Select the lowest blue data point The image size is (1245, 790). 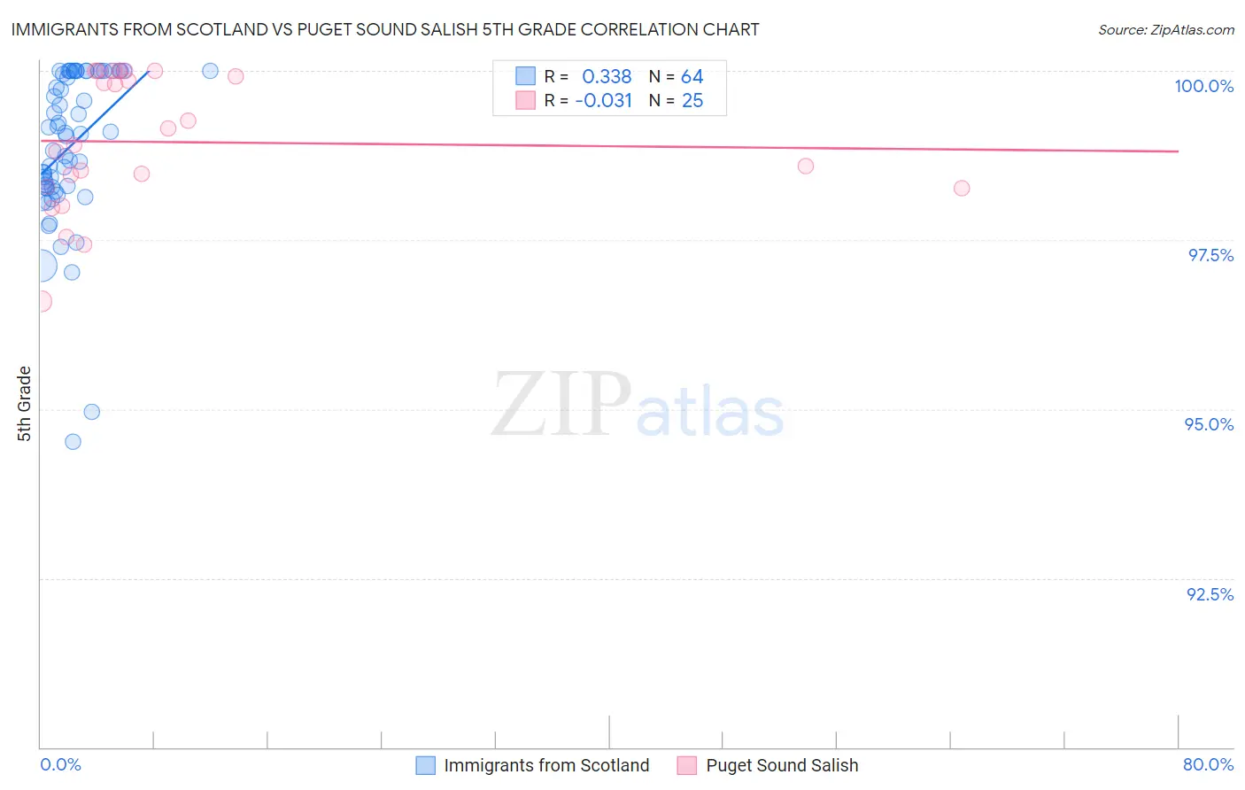tap(73, 441)
